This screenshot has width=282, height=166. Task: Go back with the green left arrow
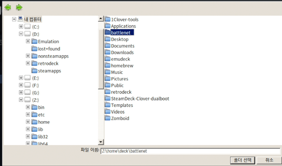8,7
